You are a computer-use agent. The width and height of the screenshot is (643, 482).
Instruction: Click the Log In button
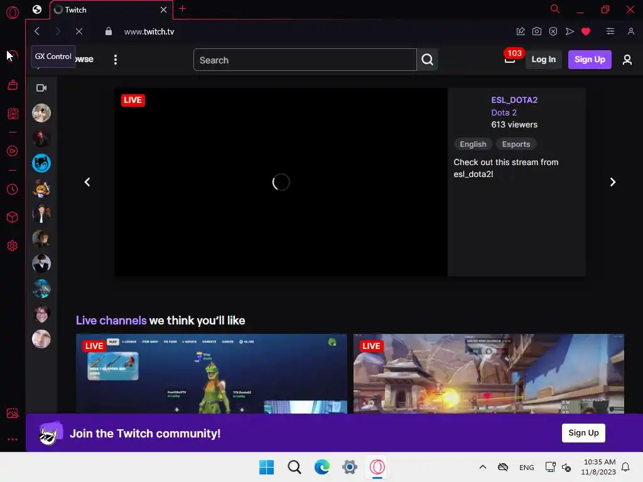click(x=543, y=60)
